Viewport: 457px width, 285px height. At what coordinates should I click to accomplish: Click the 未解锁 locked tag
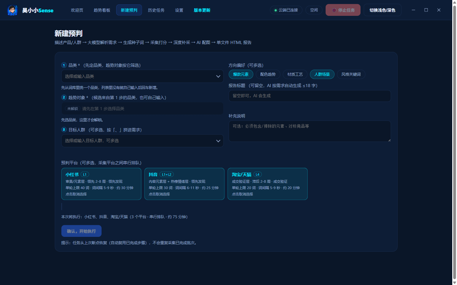[73, 109]
